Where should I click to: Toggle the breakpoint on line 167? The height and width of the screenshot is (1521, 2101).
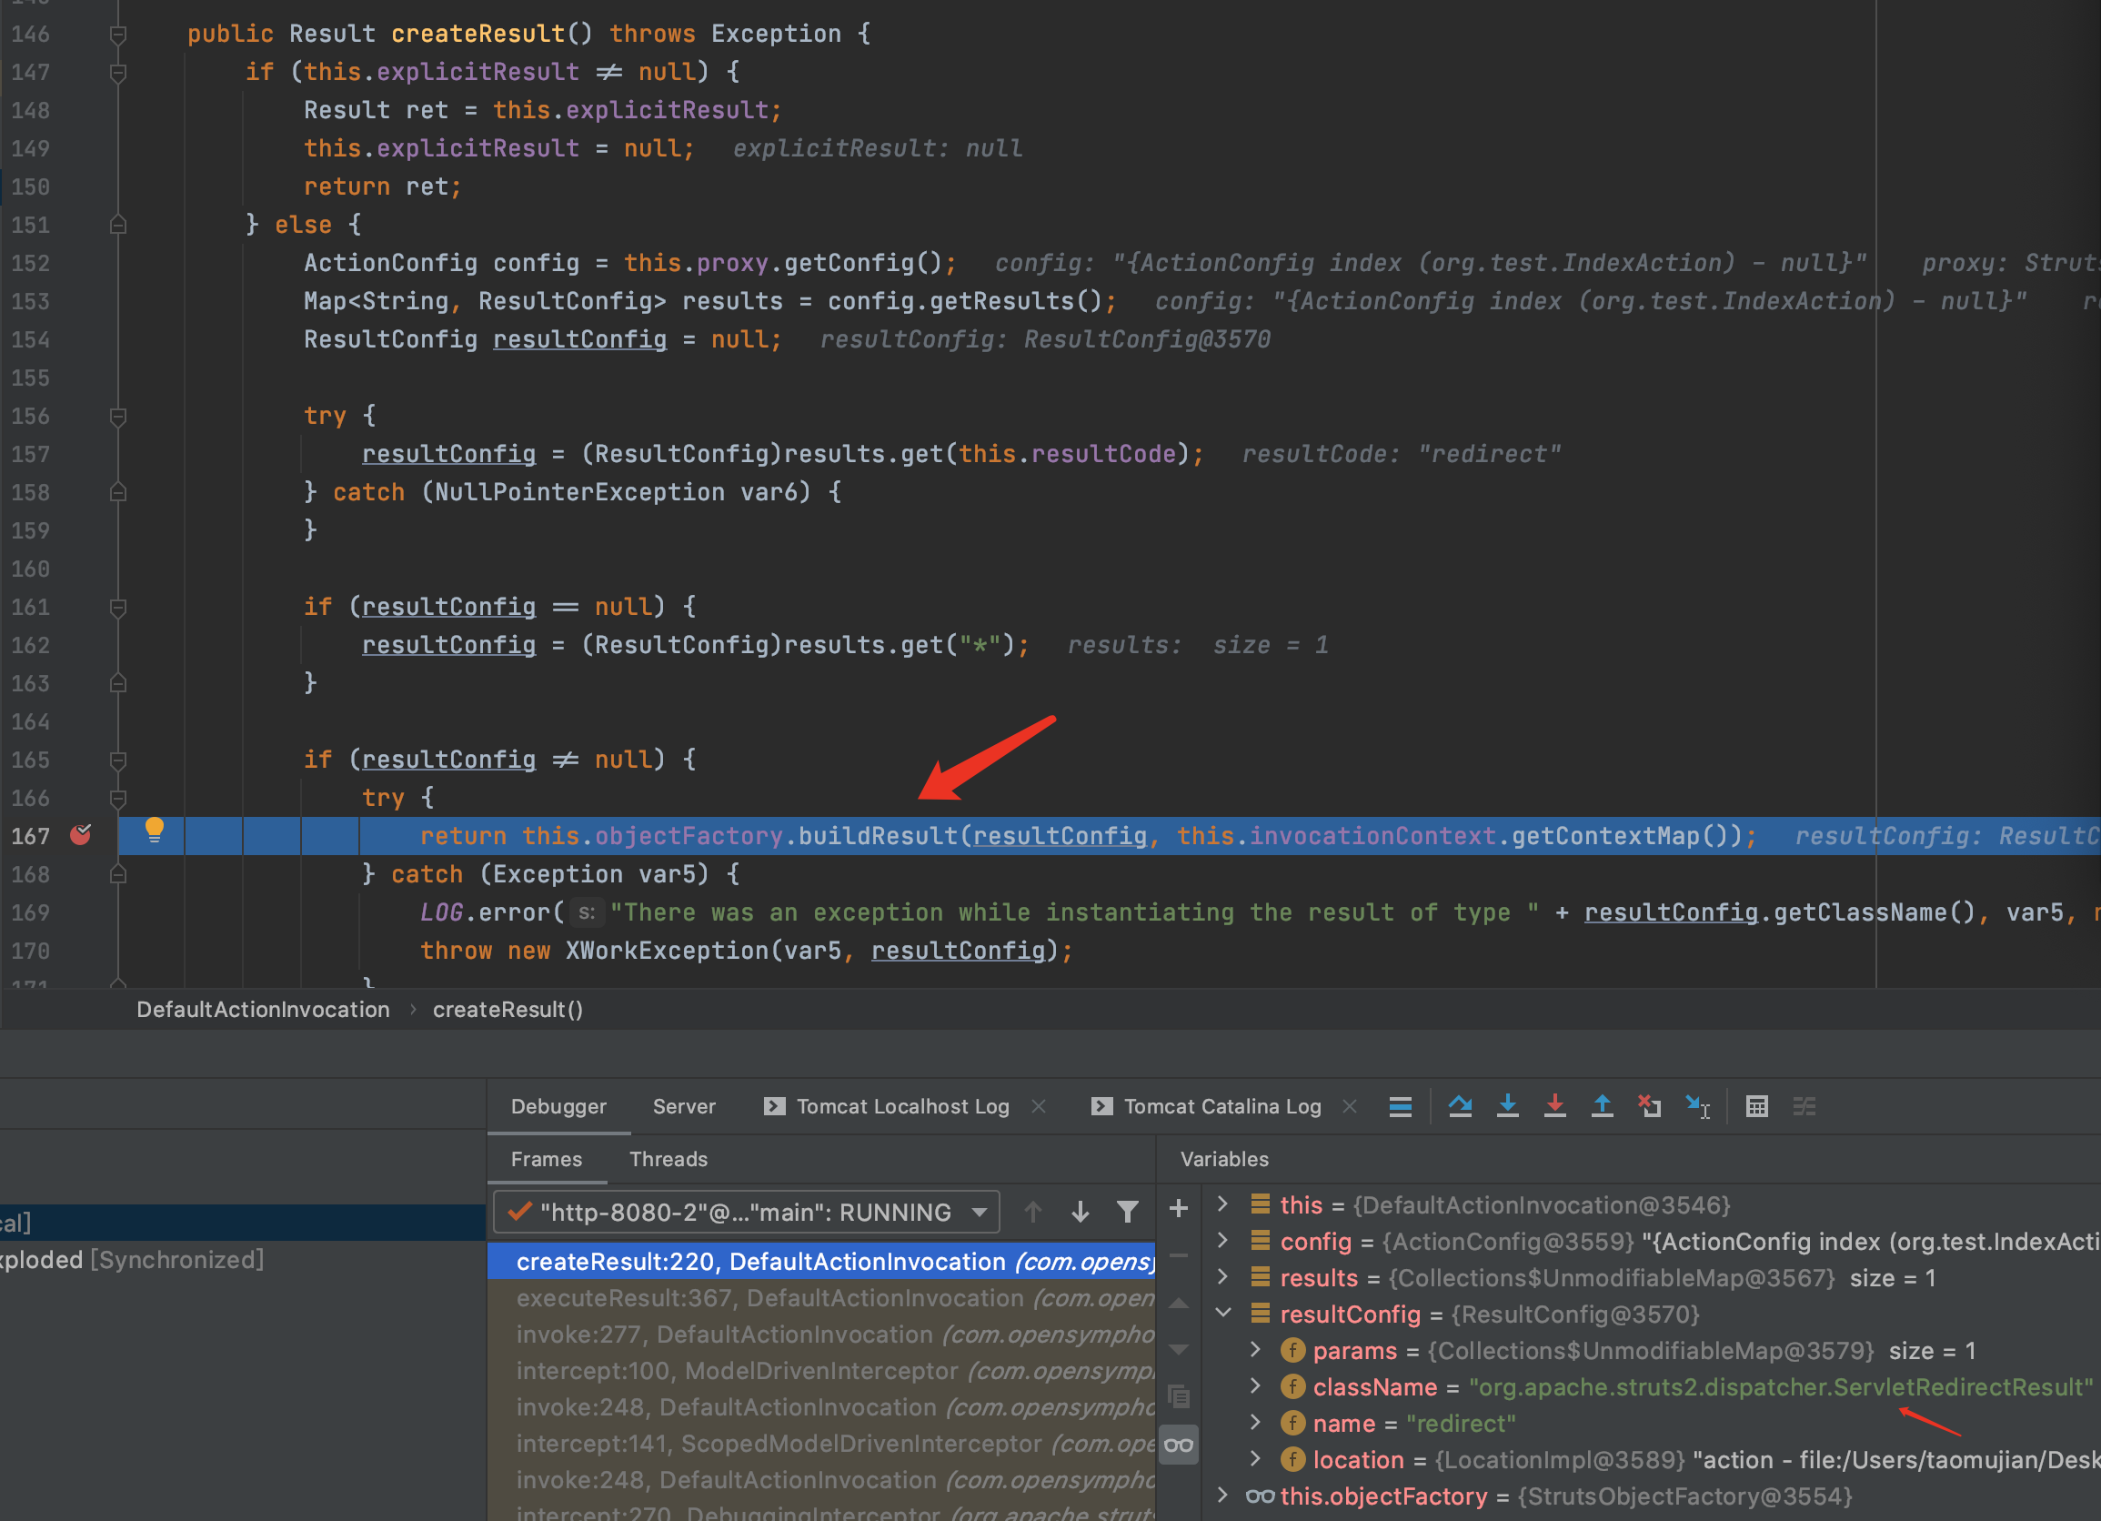(81, 834)
